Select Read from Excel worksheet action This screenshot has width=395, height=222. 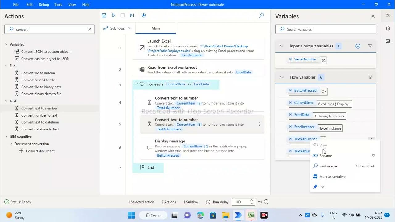[198, 70]
